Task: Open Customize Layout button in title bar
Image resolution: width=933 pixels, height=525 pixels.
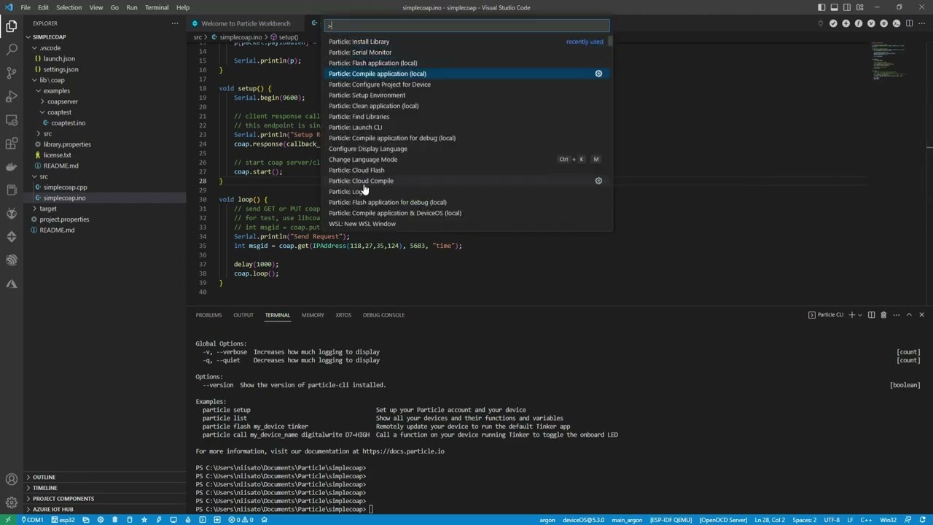Action: point(859,7)
